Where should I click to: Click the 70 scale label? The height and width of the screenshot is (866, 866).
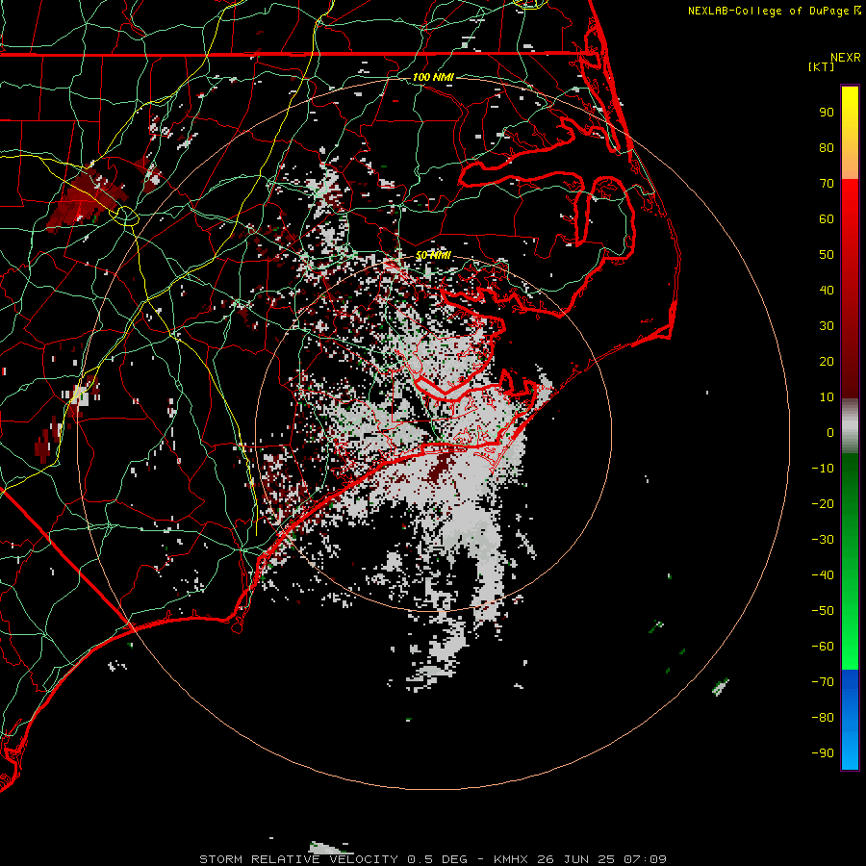pos(827,184)
